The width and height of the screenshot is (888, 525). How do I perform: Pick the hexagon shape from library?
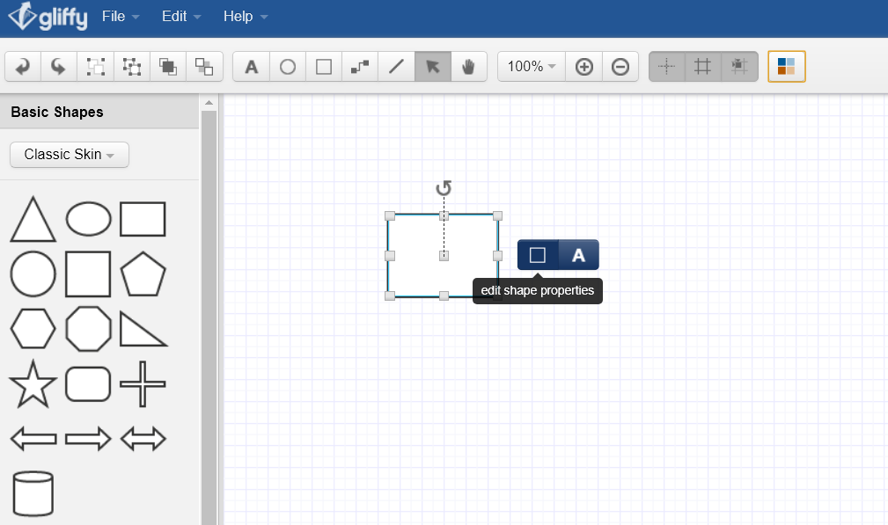[x=33, y=329]
